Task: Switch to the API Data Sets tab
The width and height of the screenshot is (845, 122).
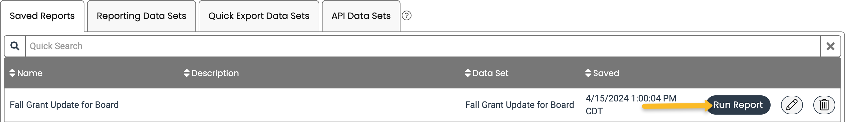Action: (361, 16)
